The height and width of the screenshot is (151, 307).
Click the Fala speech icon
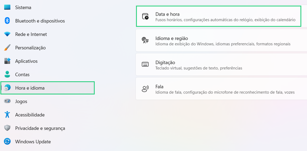click(145, 89)
